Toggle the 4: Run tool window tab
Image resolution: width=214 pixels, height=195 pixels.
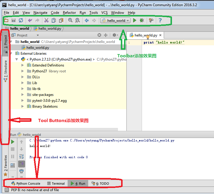(78, 184)
